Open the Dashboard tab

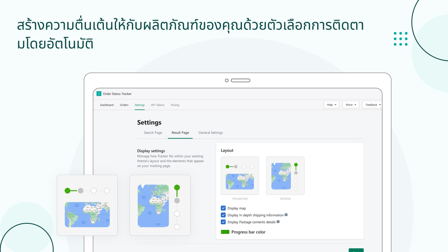107,105
